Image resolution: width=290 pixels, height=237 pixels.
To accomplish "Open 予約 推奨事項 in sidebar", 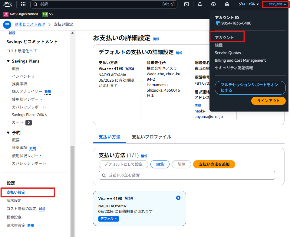I will point(20,148).
